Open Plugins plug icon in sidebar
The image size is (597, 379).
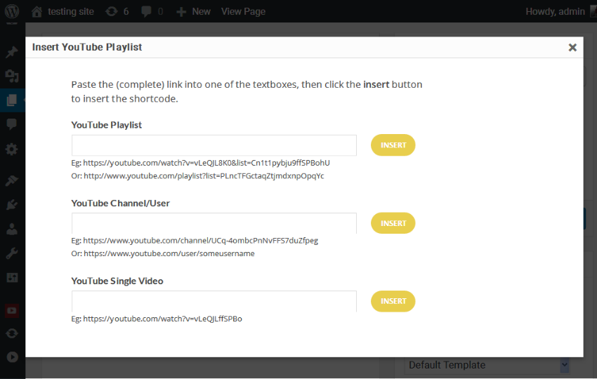click(x=12, y=205)
